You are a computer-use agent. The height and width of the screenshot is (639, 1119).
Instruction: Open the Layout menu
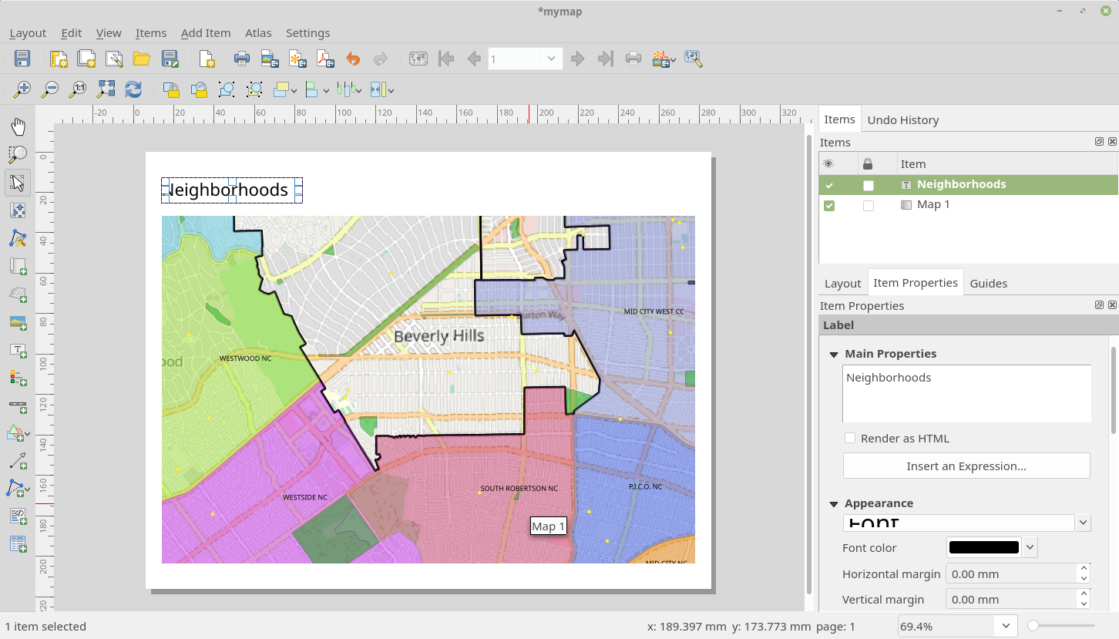click(x=28, y=32)
